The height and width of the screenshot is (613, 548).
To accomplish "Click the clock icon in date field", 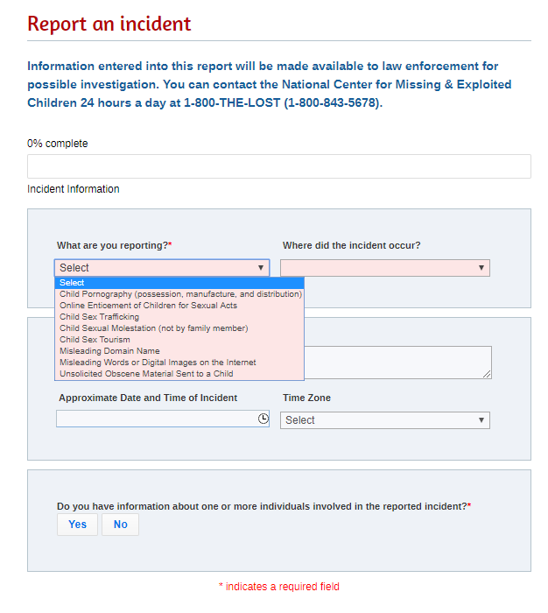I will [263, 419].
